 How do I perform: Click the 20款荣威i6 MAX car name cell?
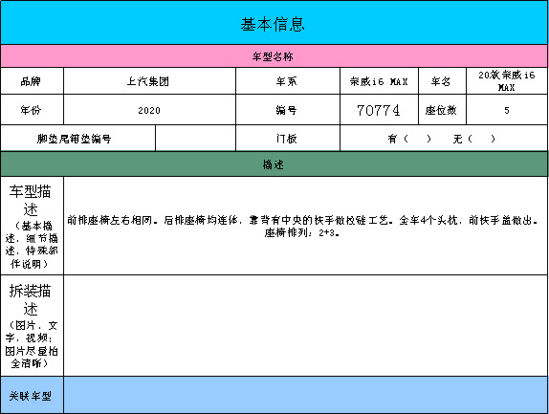point(507,81)
